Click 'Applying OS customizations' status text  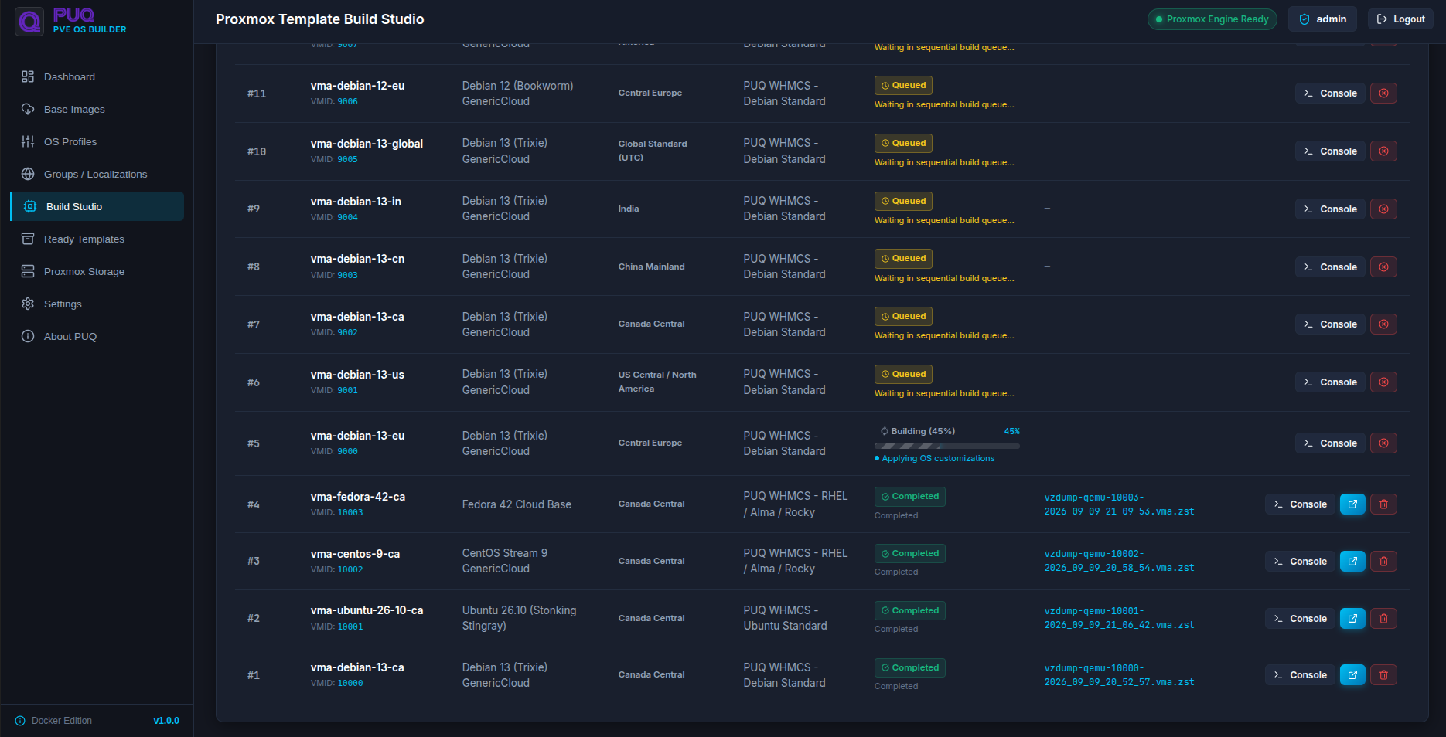pyautogui.click(x=938, y=459)
